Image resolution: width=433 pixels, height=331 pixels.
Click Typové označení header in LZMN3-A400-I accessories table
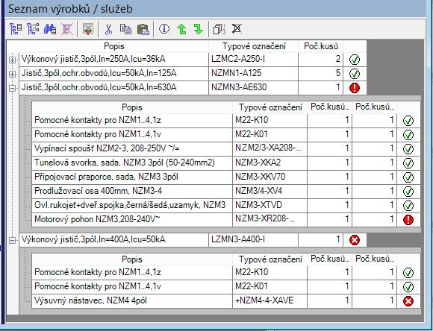click(x=270, y=259)
